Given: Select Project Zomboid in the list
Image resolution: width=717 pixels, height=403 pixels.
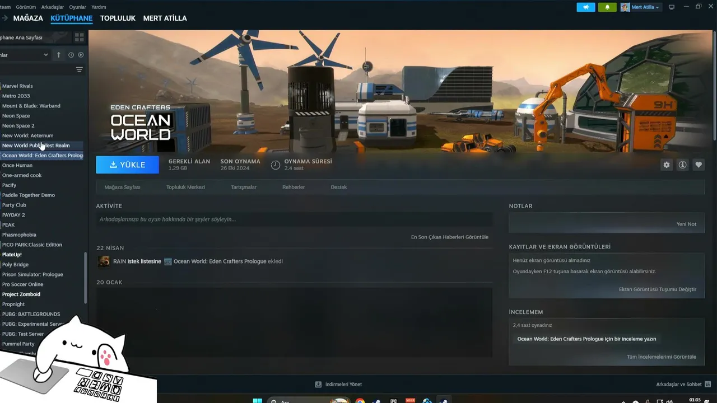Looking at the screenshot, I should click(x=21, y=294).
